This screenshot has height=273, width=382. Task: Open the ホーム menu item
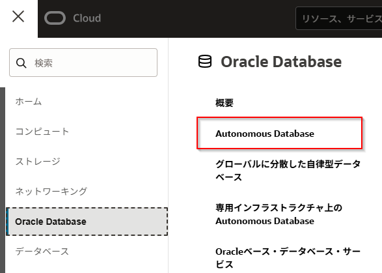coord(29,101)
